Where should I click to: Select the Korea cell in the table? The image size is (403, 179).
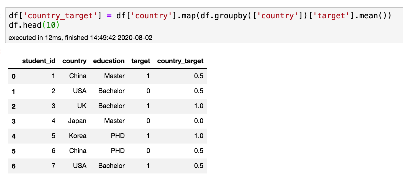click(78, 136)
